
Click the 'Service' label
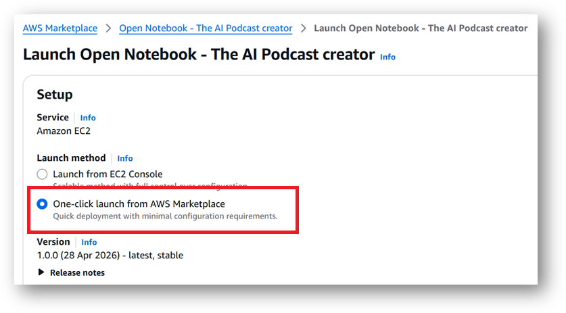[53, 118]
